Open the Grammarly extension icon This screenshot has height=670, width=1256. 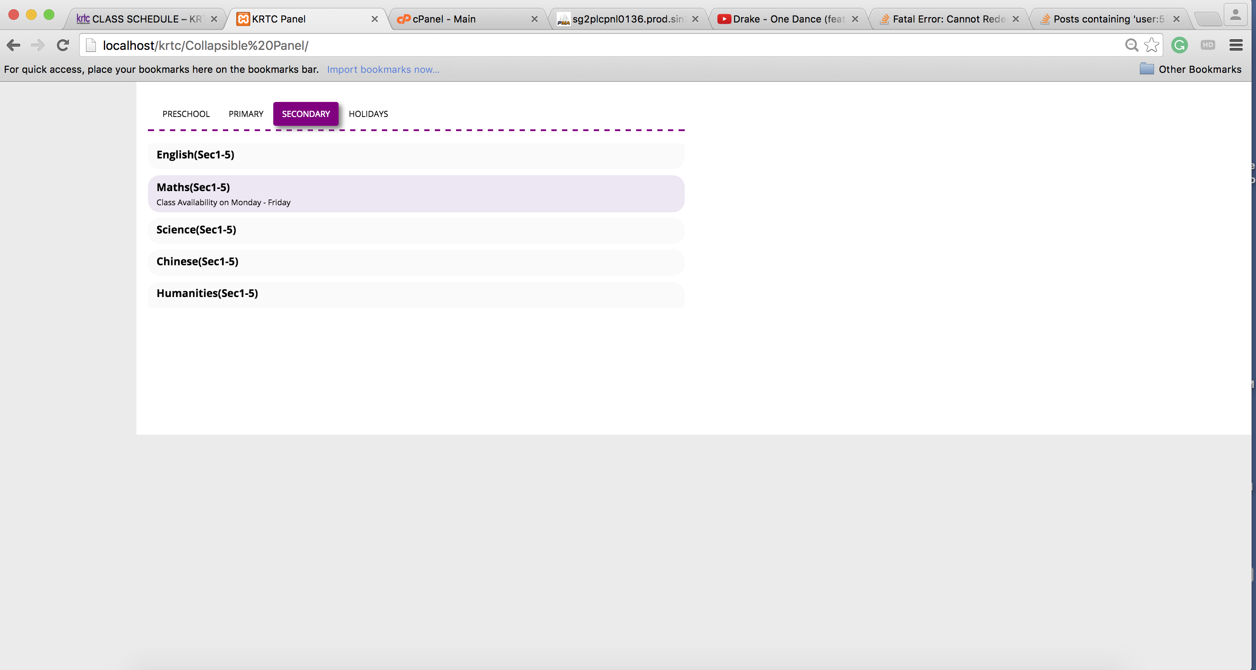1180,45
